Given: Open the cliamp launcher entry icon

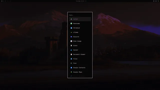Looking at the screenshot, I should point(71,32).
